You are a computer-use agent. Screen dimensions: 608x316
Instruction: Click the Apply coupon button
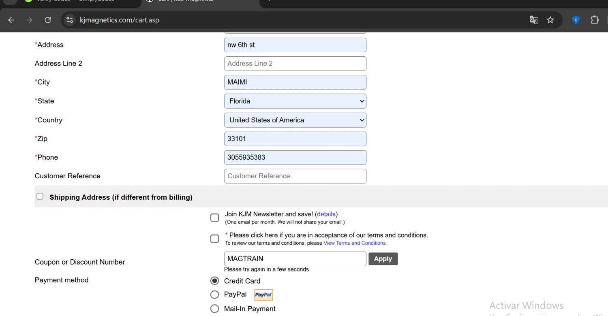383,259
